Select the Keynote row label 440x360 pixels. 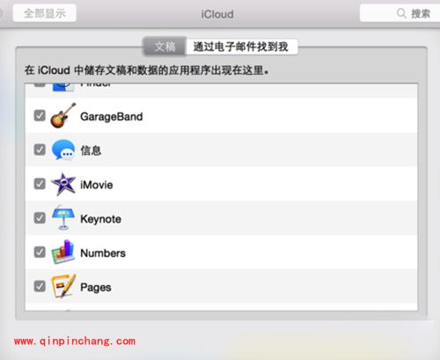click(100, 219)
